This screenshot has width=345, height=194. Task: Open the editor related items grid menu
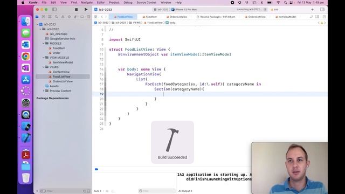tap(95, 17)
